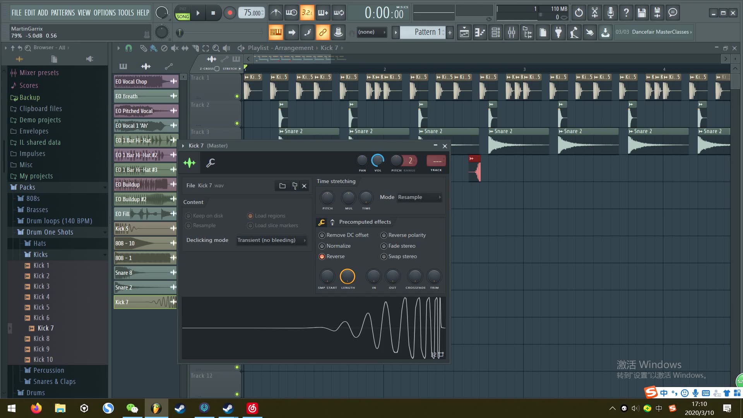Image resolution: width=743 pixels, height=418 pixels.
Task: Show browser current project file icon
Action: point(54,59)
